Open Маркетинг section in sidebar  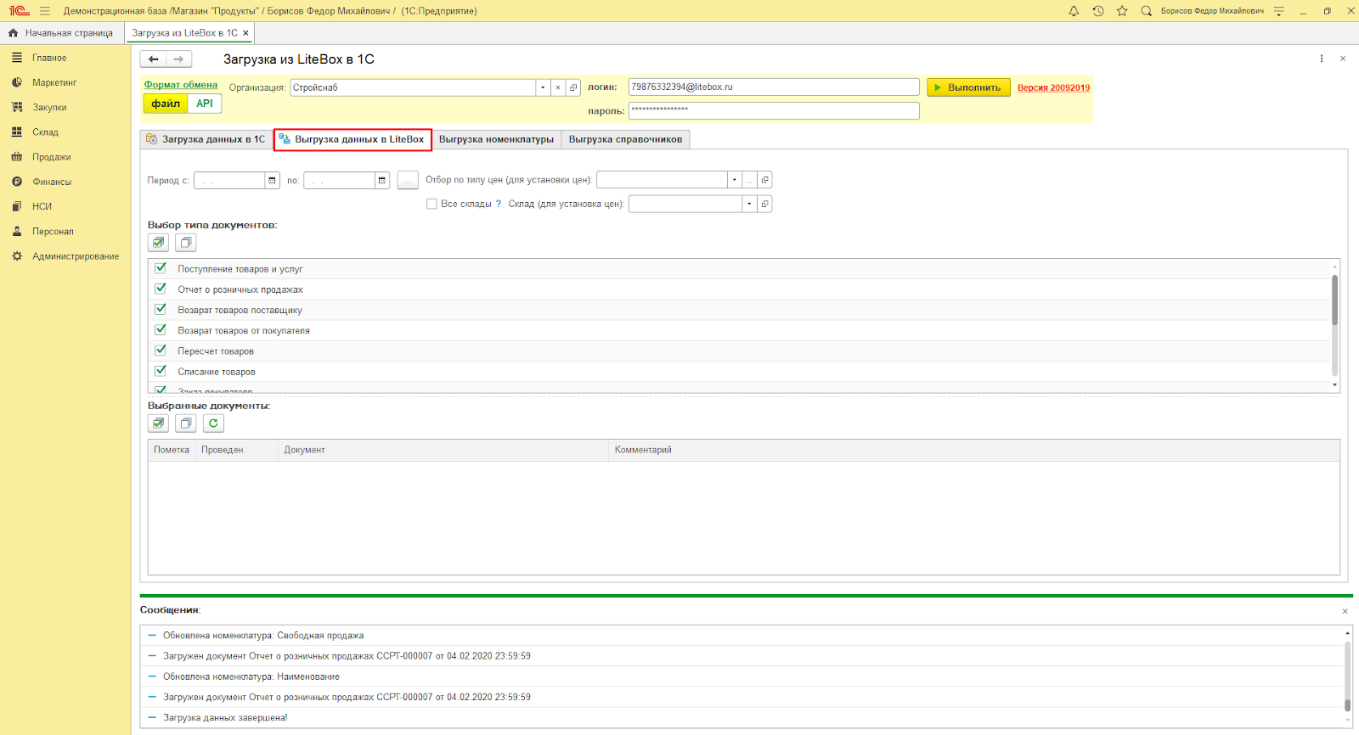pyautogui.click(x=54, y=82)
